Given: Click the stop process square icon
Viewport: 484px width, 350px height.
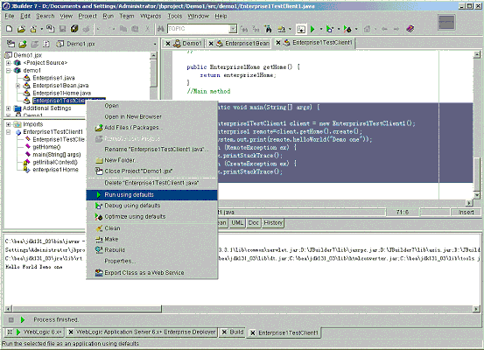Looking at the screenshot, I should [x=11, y=319].
